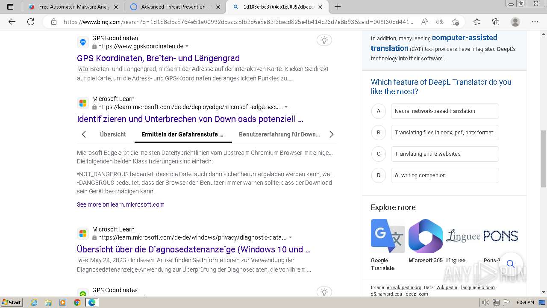Open the Collections panel

point(496,22)
